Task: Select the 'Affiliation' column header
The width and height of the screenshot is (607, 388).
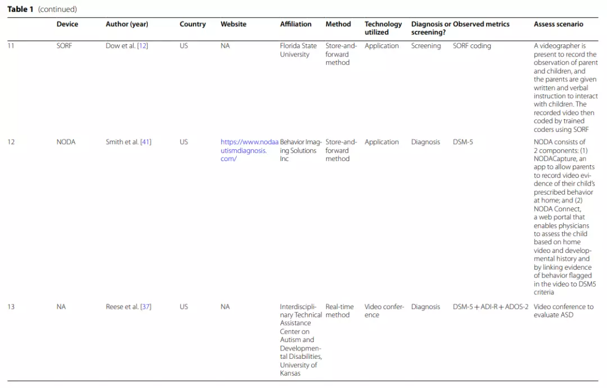Action: (x=296, y=24)
